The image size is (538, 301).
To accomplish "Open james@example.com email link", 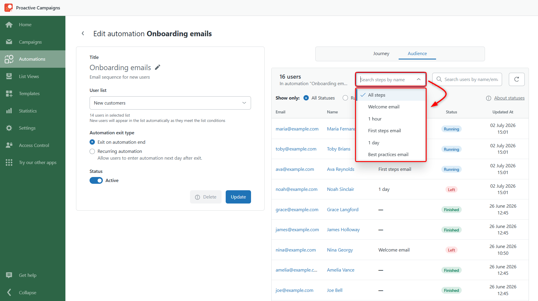I will [297, 230].
